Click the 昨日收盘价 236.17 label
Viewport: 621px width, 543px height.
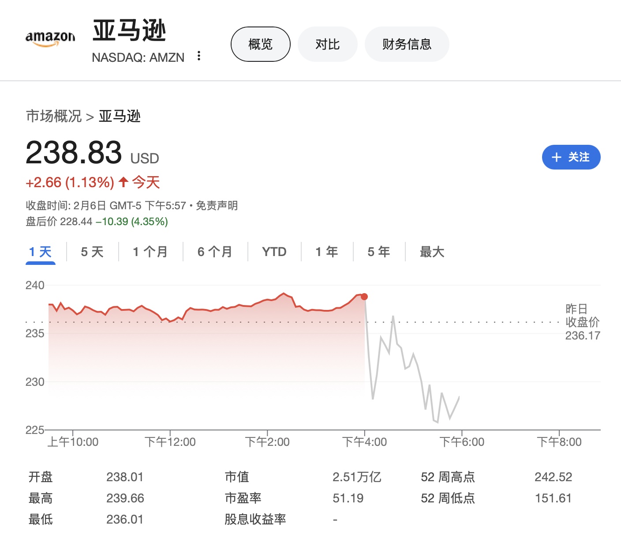[x=582, y=322]
